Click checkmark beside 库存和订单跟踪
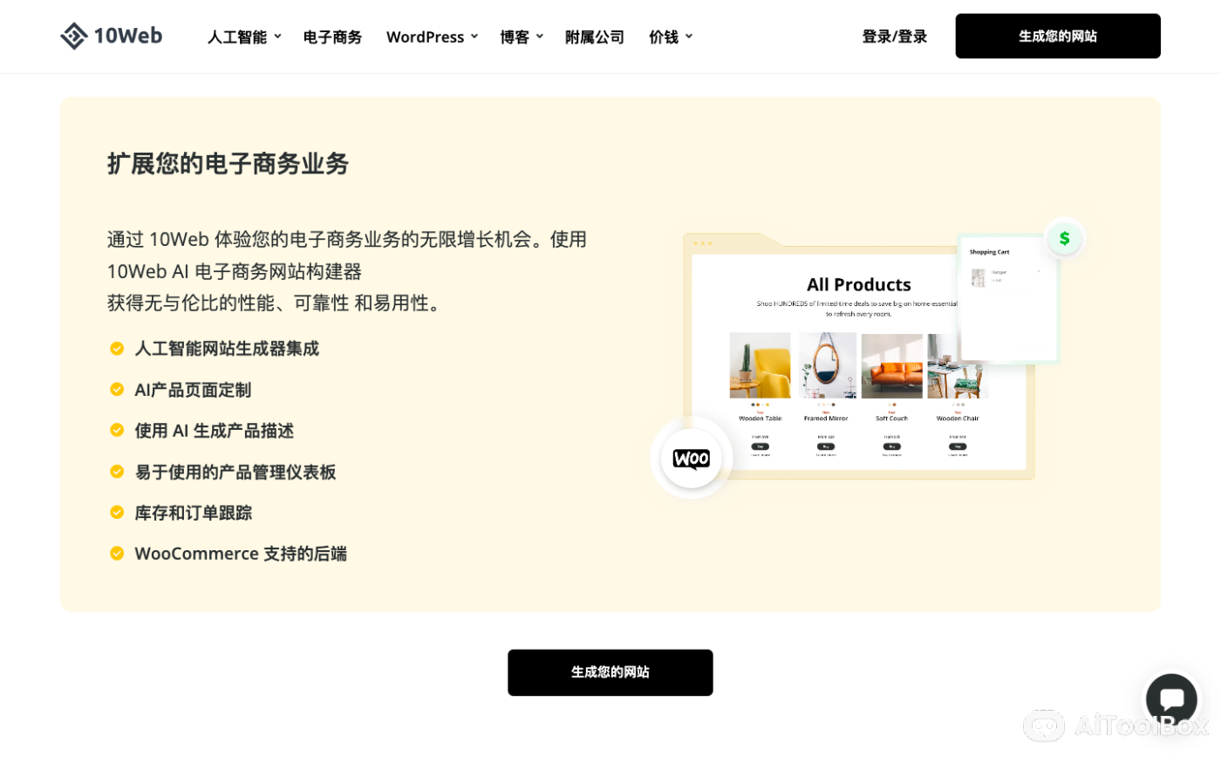 117,513
